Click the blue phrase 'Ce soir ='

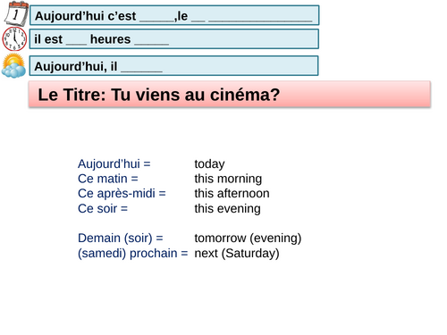coord(103,209)
